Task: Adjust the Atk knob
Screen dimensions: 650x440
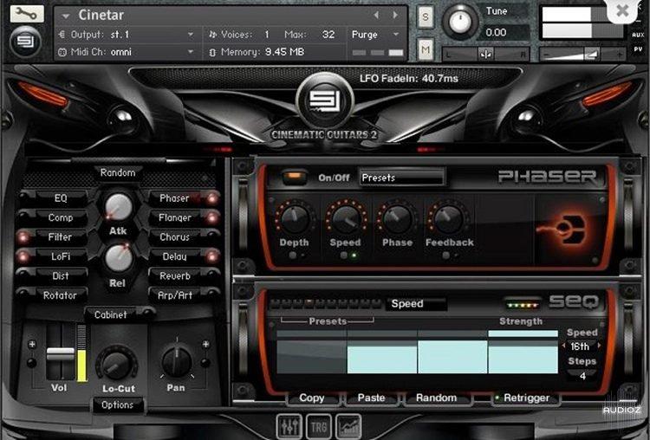Action: pos(119,207)
